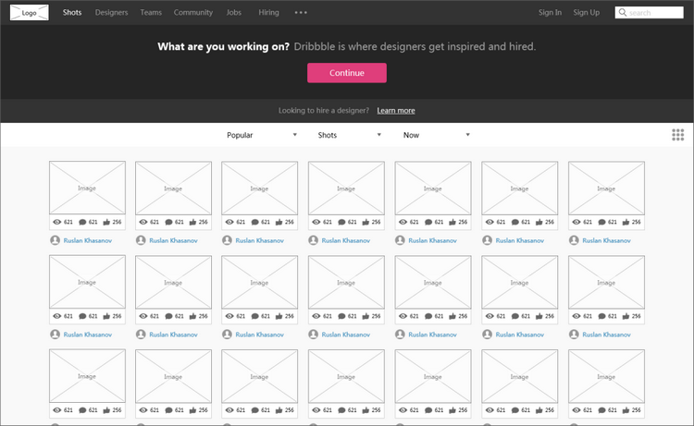Viewport: 694px width, 426px height.
Task: Click the thumbs-up like icon under first shot
Action: pyautogui.click(x=107, y=223)
